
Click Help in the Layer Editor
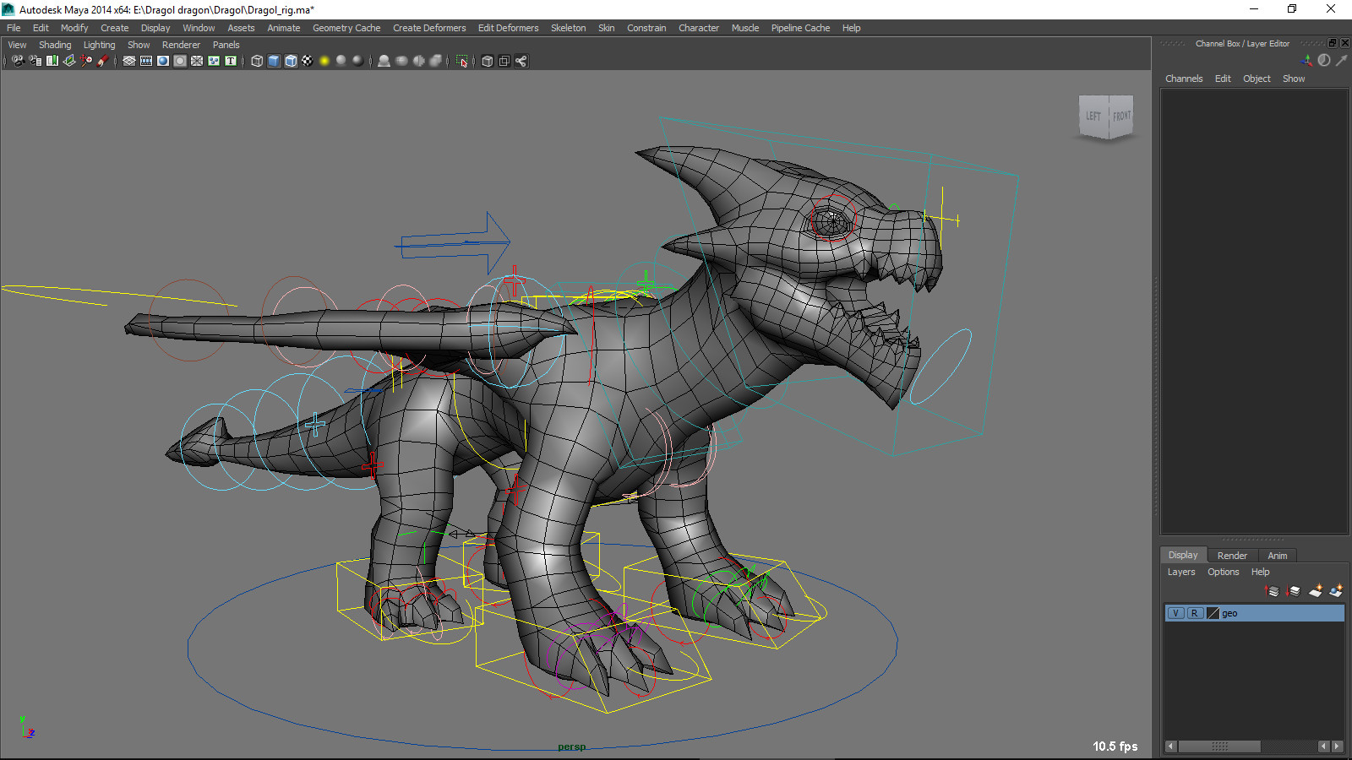(1260, 572)
